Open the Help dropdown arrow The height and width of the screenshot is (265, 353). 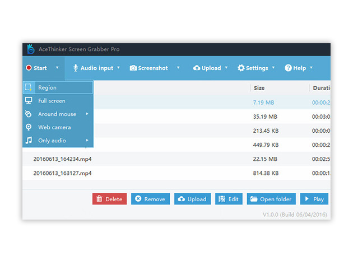click(311, 67)
